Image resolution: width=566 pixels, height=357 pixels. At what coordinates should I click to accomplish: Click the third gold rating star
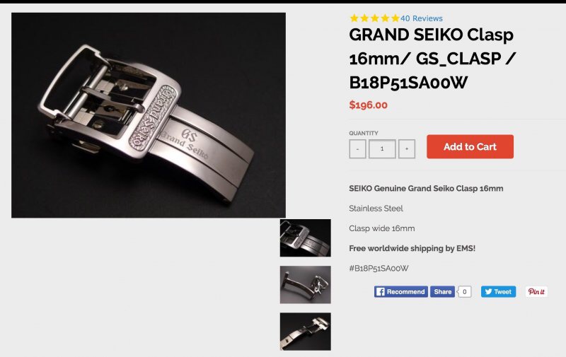pos(375,18)
